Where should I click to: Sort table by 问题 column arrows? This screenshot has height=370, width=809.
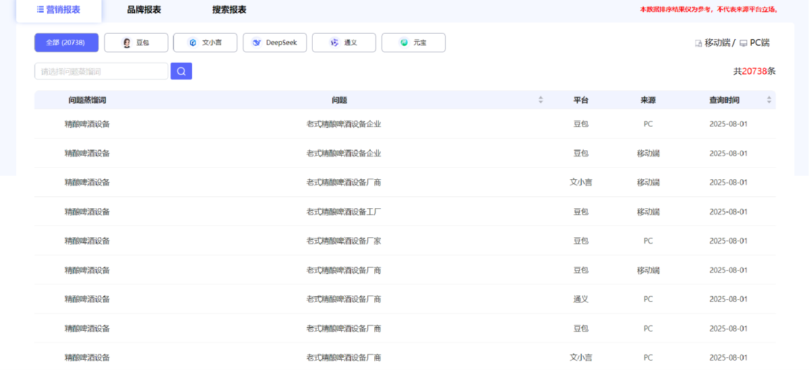tap(541, 100)
